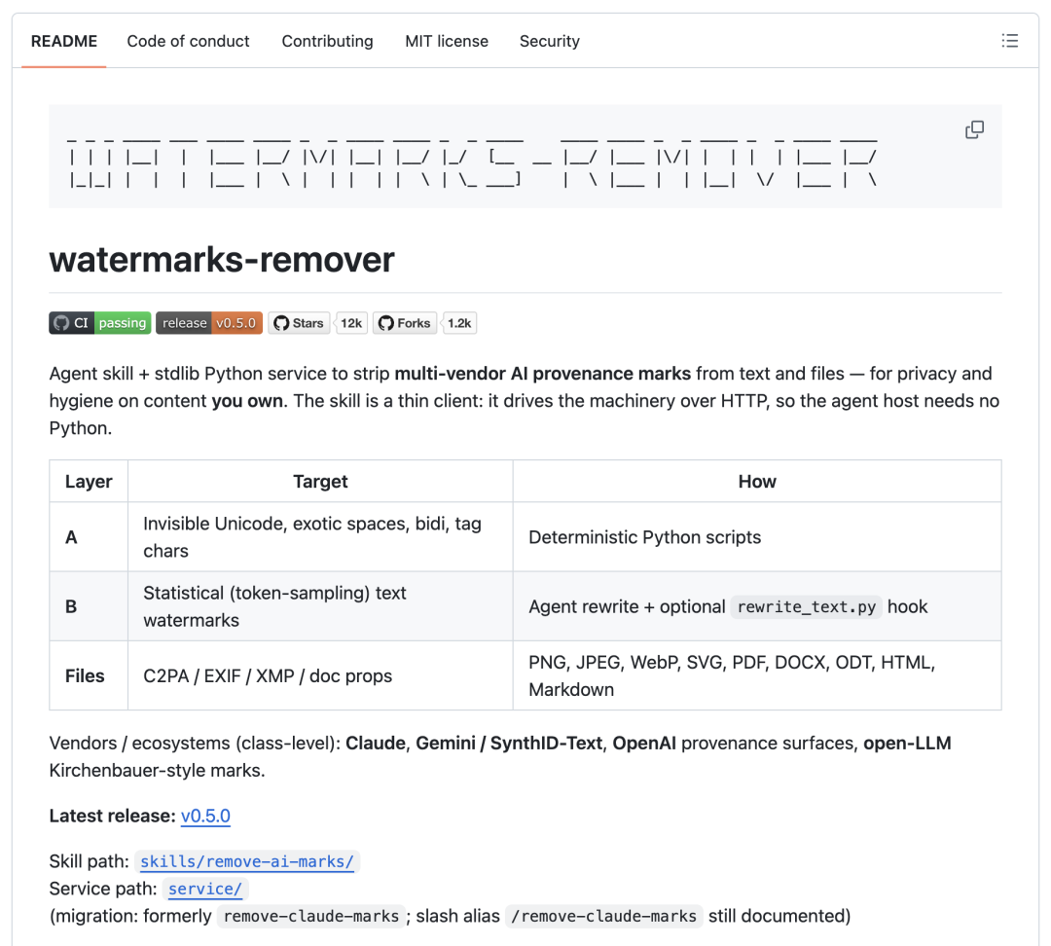Click the GitHub logo in Forks badge
This screenshot has height=946, width=1051.
point(386,323)
